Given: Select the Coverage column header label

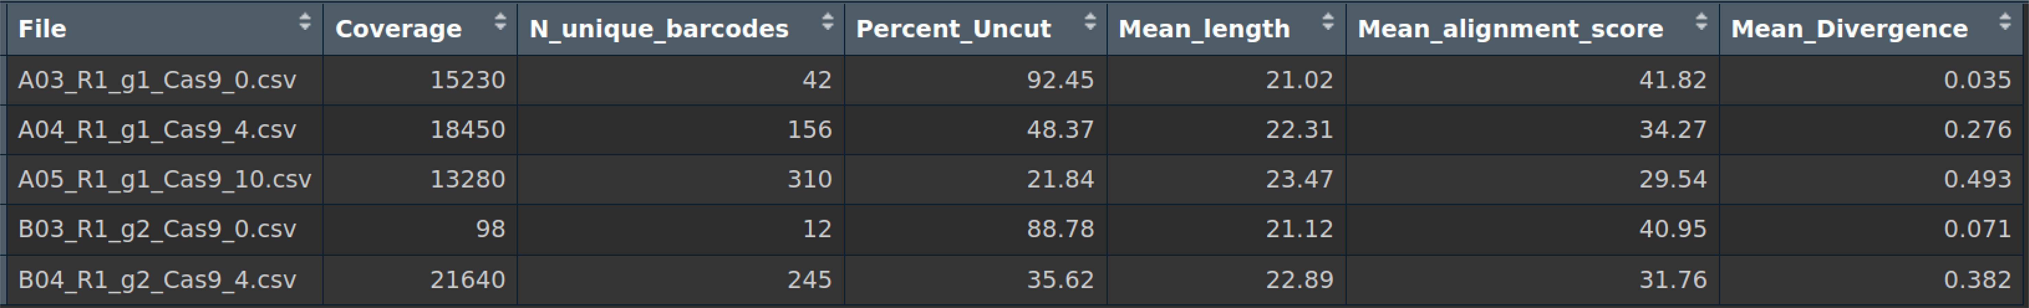Looking at the screenshot, I should [399, 29].
